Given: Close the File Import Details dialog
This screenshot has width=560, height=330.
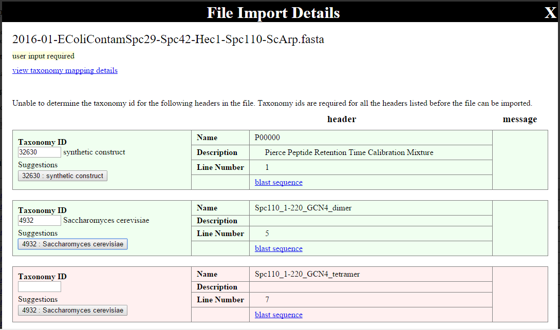Looking at the screenshot, I should [550, 13].
